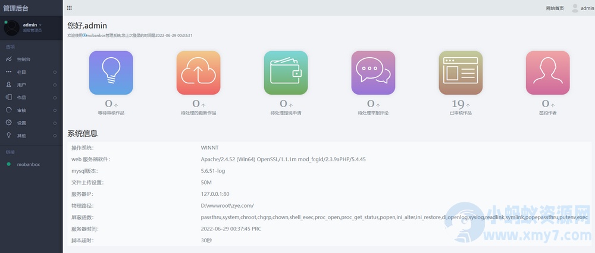Click the admin avatar in the sidebar
The image size is (595, 253).
point(12,28)
